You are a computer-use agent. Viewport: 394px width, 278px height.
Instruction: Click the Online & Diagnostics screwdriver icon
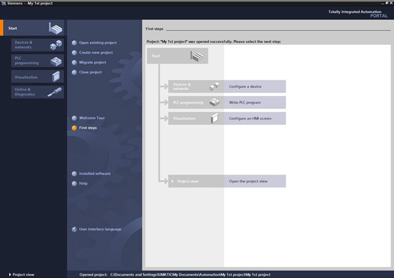click(55, 92)
